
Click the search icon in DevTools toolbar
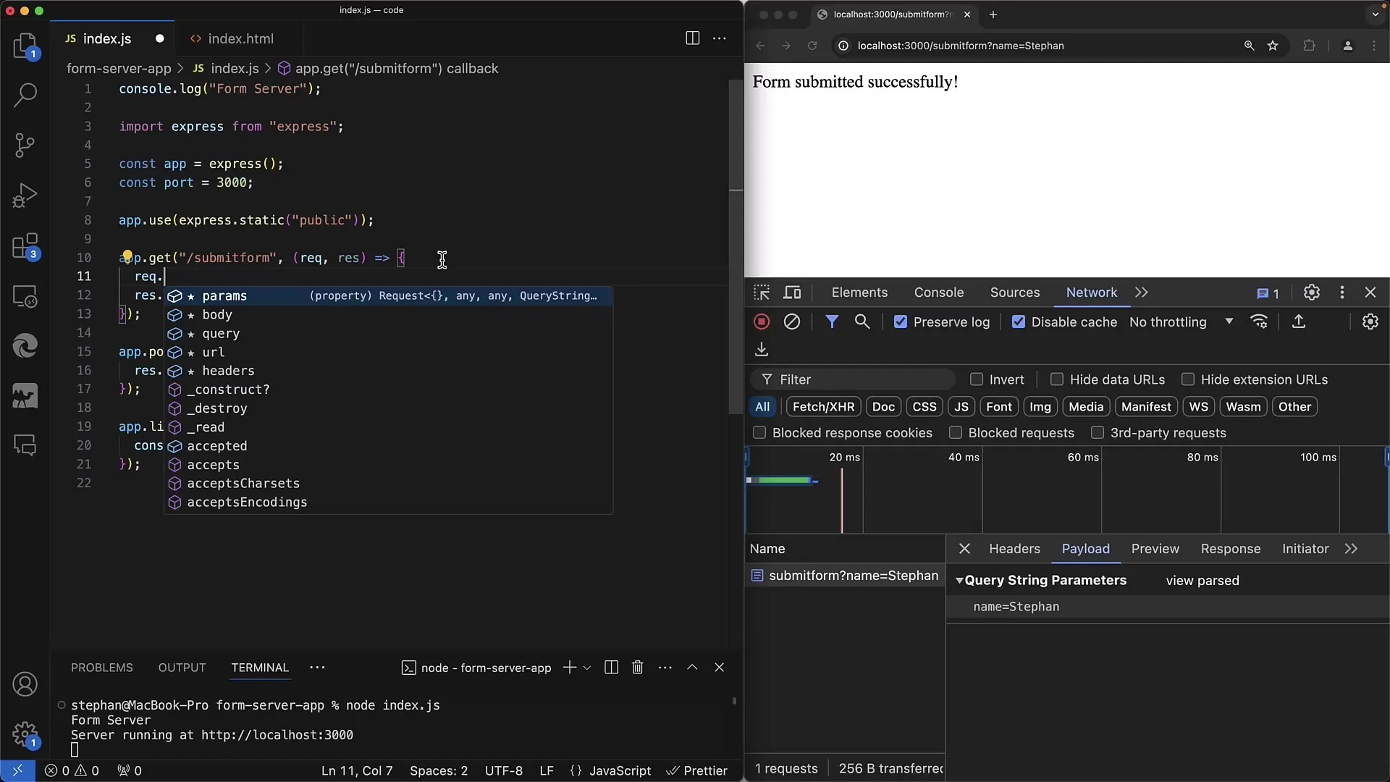tap(863, 321)
